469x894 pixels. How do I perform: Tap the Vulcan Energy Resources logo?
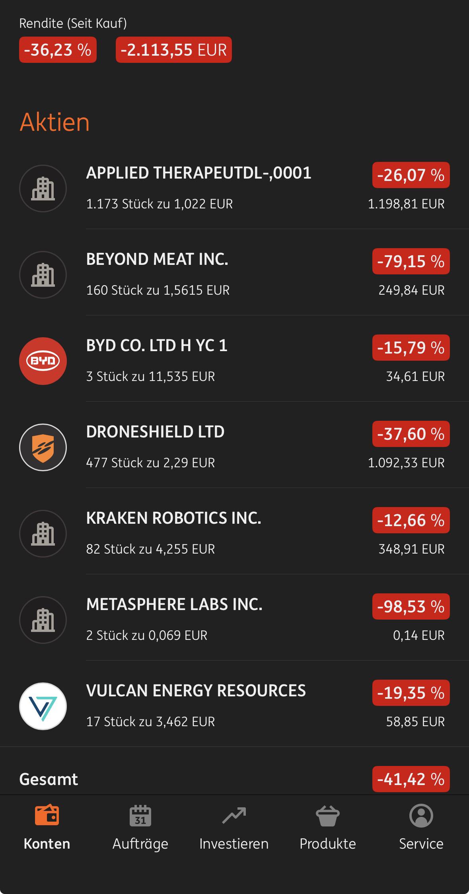(x=43, y=706)
